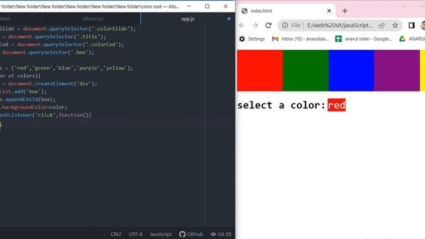Maximize the Atom window
This screenshot has width=425, height=239.
207,6
